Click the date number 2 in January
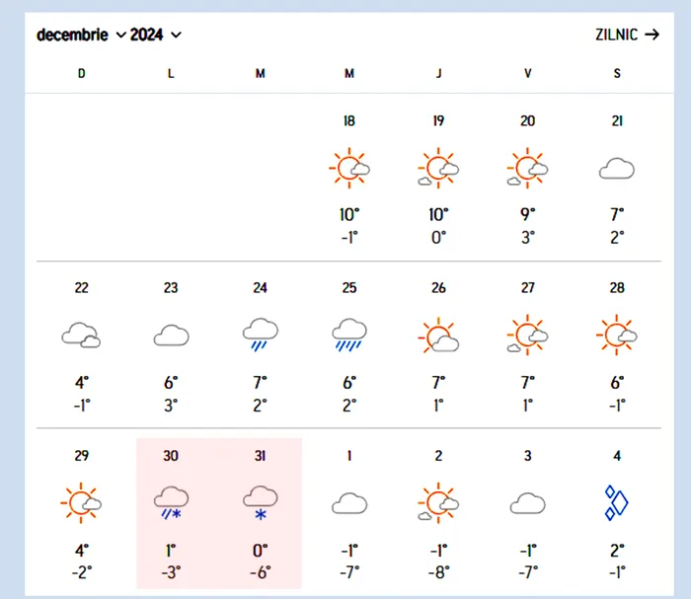The width and height of the screenshot is (691, 599). (438, 456)
